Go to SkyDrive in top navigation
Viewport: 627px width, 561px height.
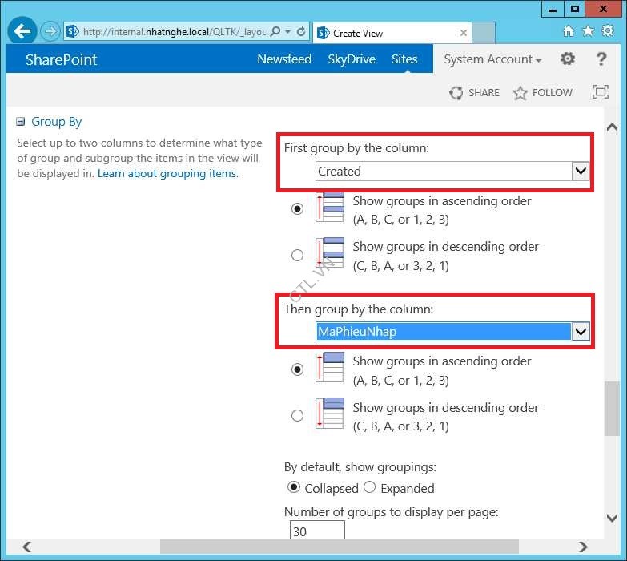pos(352,59)
